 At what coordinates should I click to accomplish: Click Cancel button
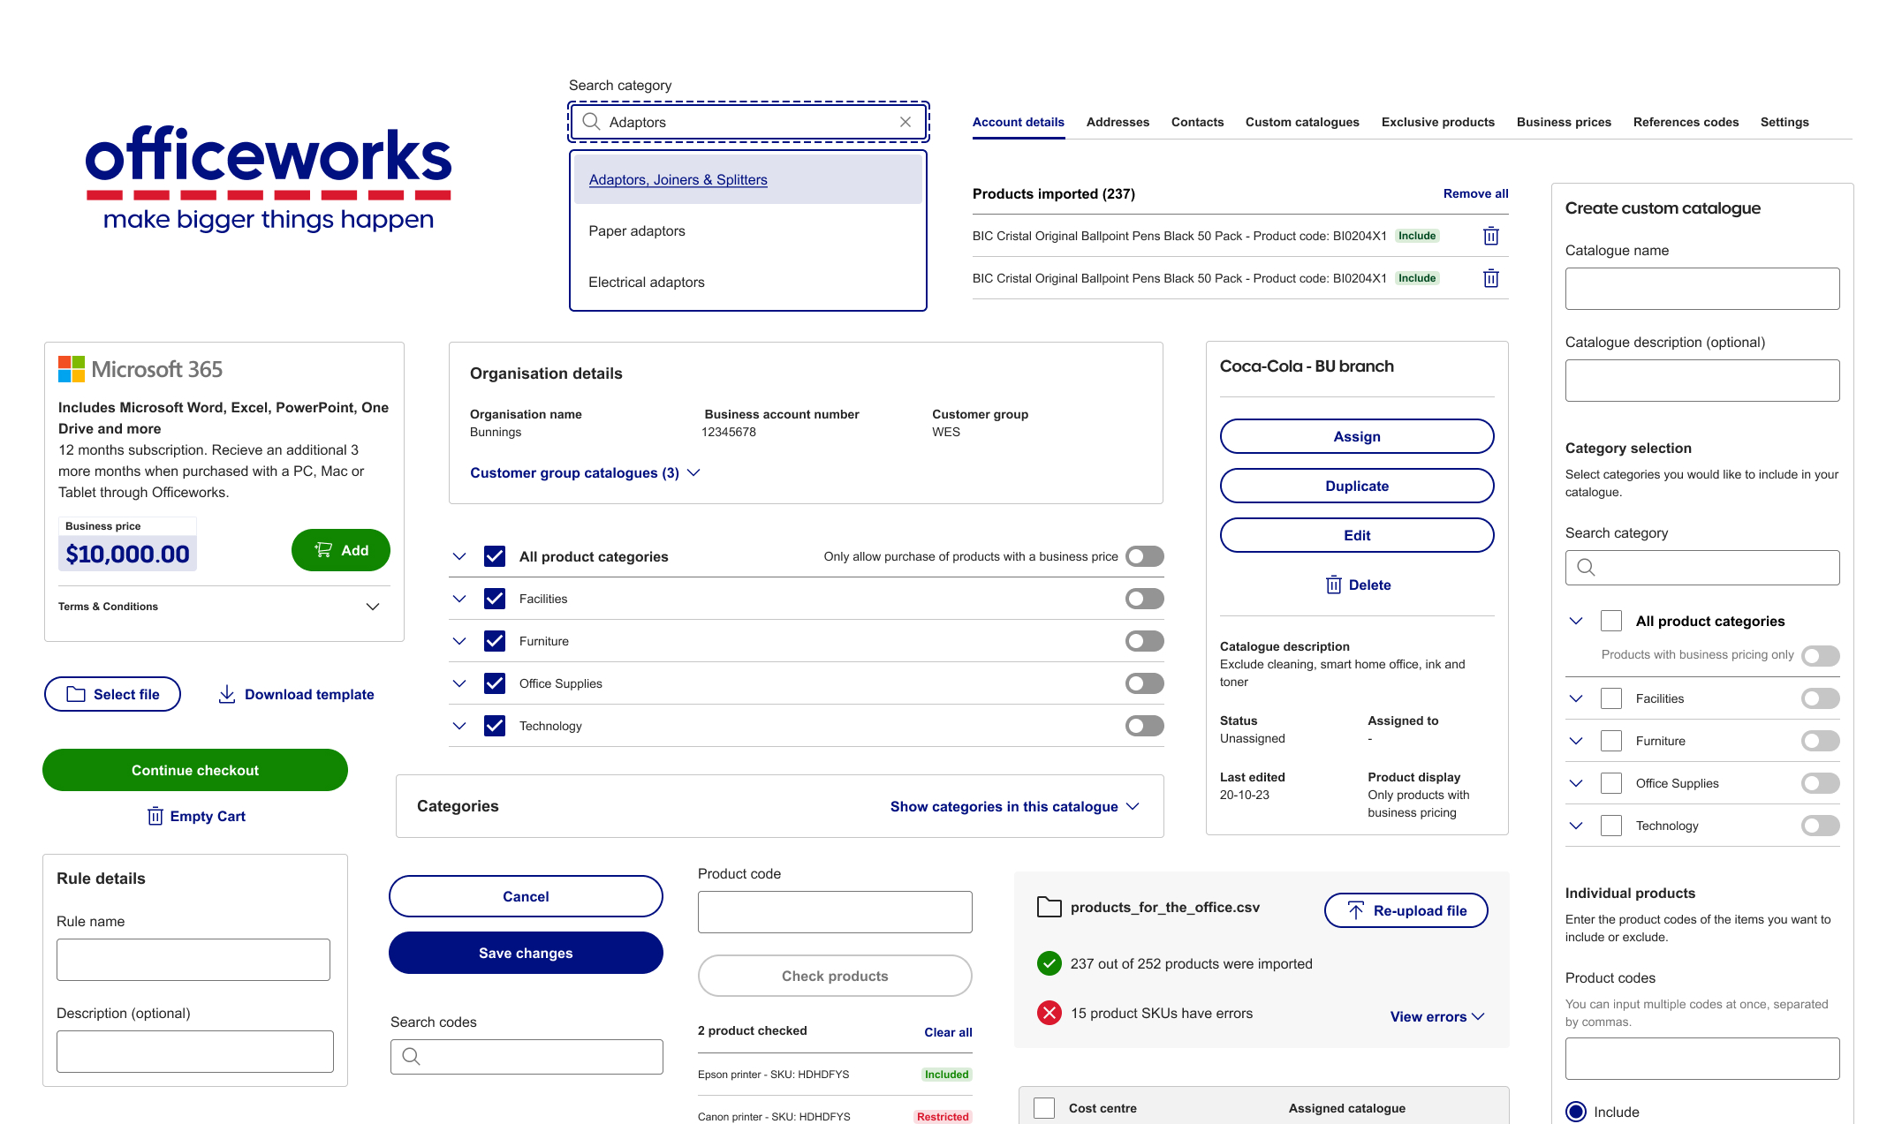point(526,896)
